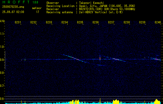
Task: Click the 0.6 kHz frequency label
Action: pos(2,99)
